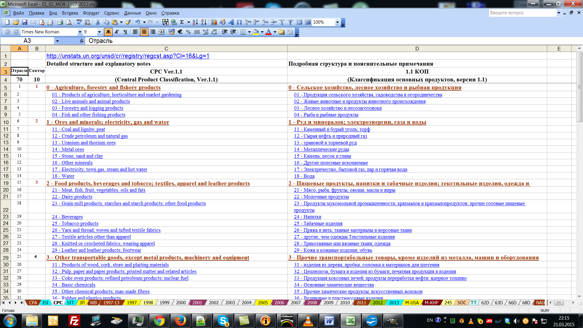The image size is (583, 328).
Task: Click the Merge and Center icon
Action: pos(161,32)
